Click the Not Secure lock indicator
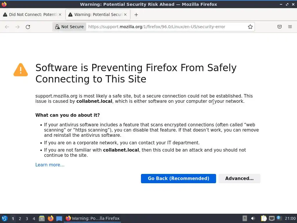Viewport: 297px width, 223px height. [70, 27]
